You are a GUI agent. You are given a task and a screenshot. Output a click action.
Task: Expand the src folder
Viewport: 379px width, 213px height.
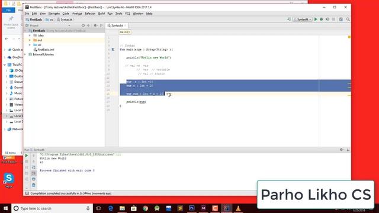30,45
